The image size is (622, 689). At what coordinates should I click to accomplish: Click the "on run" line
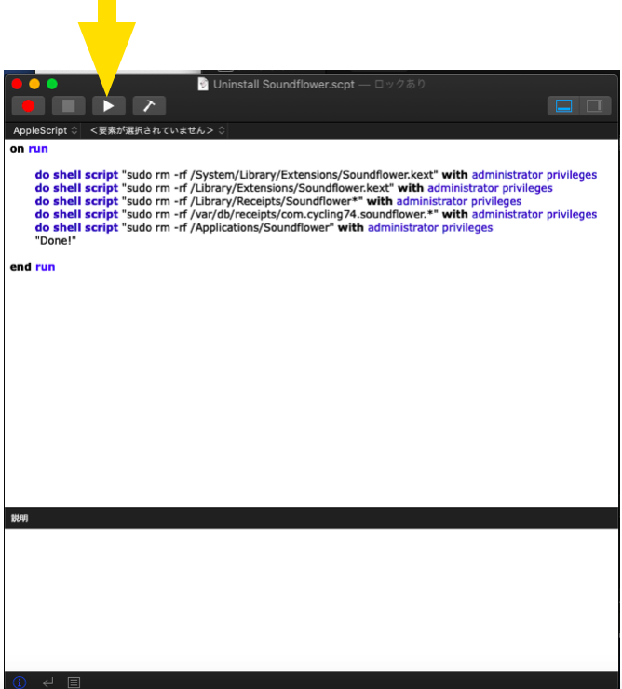pos(29,149)
